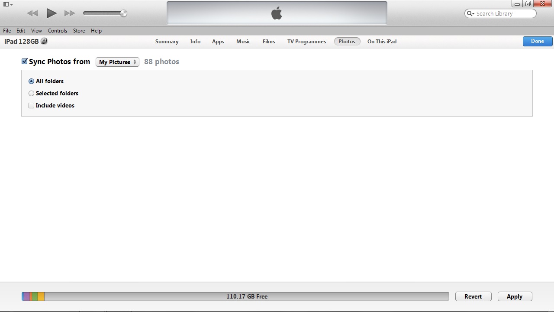
Task: Open the TV Programmes tab
Action: tap(306, 42)
